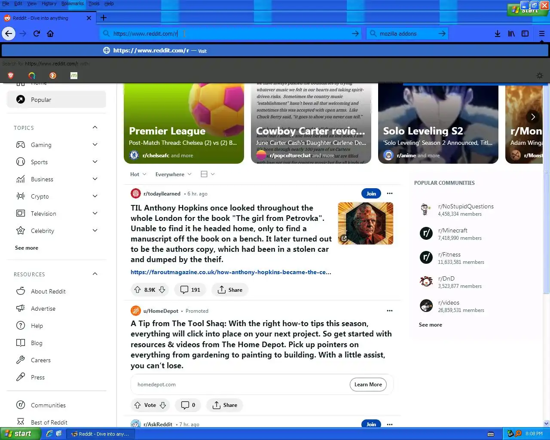Viewport: 550px width, 440px height.
Task: Downvote the Anthony Hopkins TIL post
Action: coord(162,290)
